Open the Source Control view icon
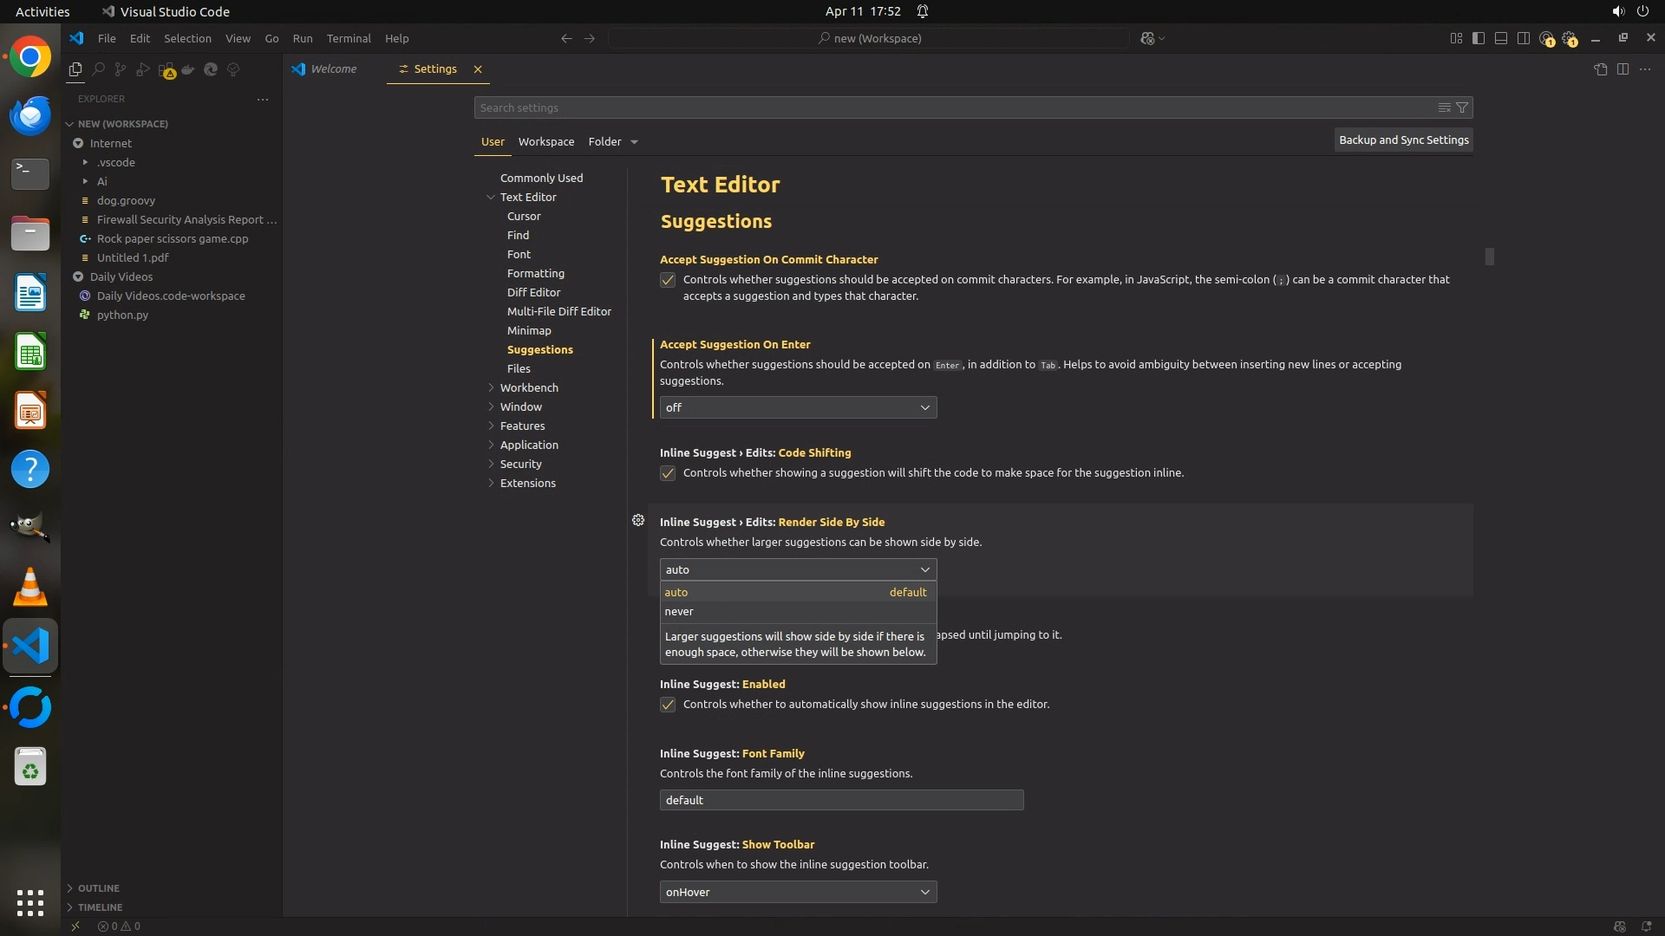The image size is (1665, 936). (x=121, y=69)
